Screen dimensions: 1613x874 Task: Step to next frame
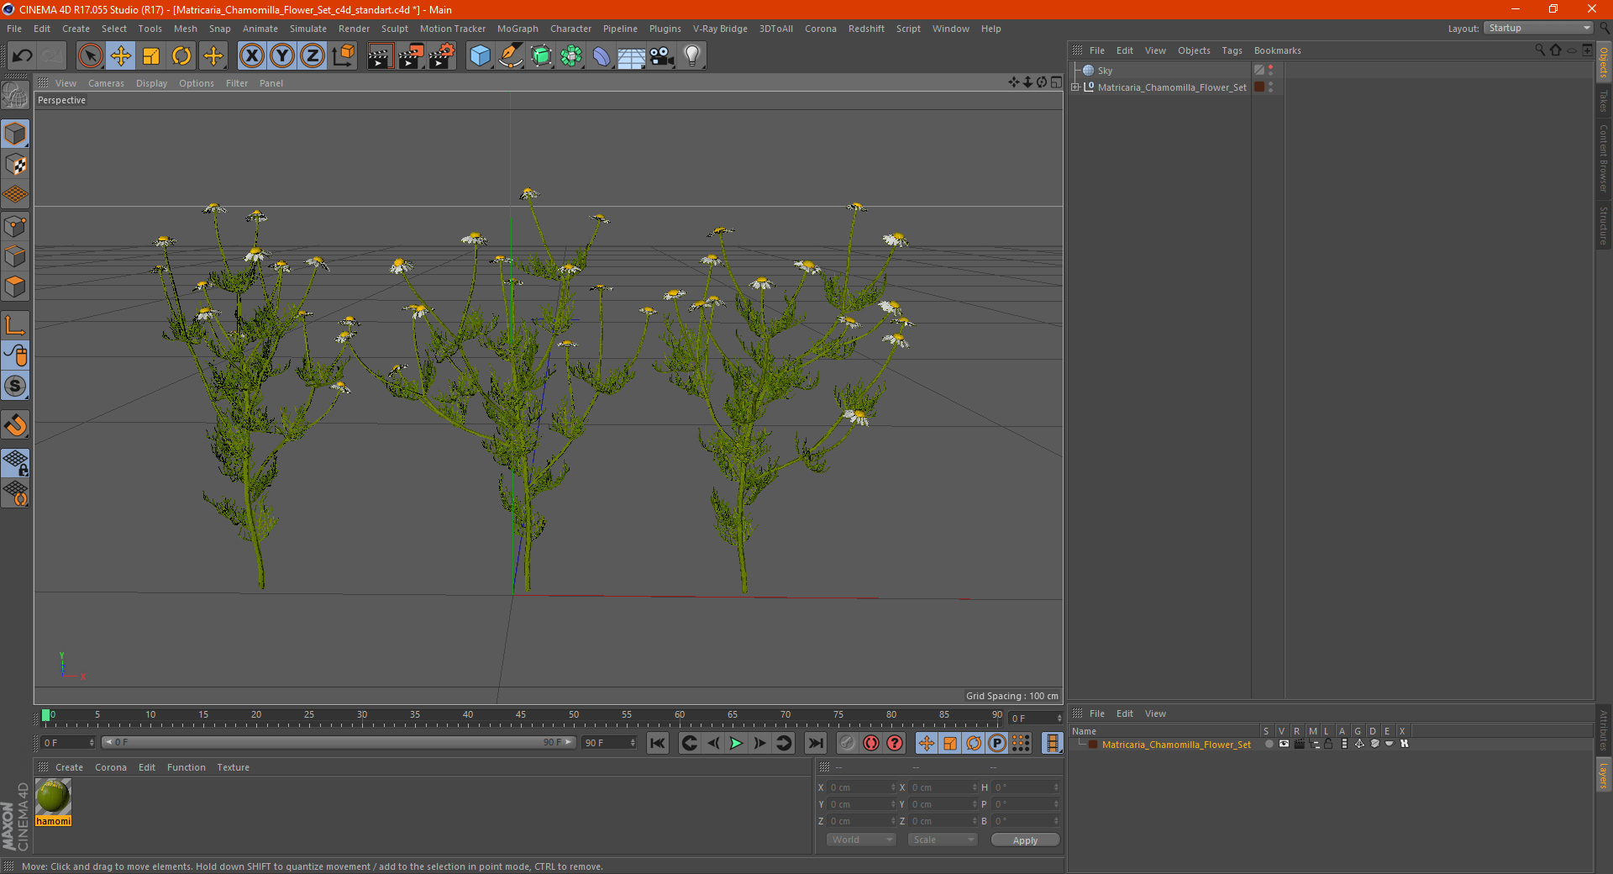[x=759, y=743]
